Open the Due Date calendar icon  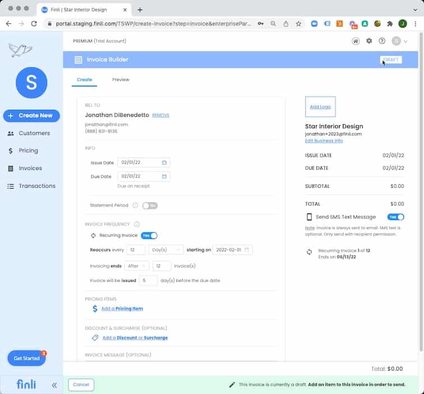click(164, 176)
